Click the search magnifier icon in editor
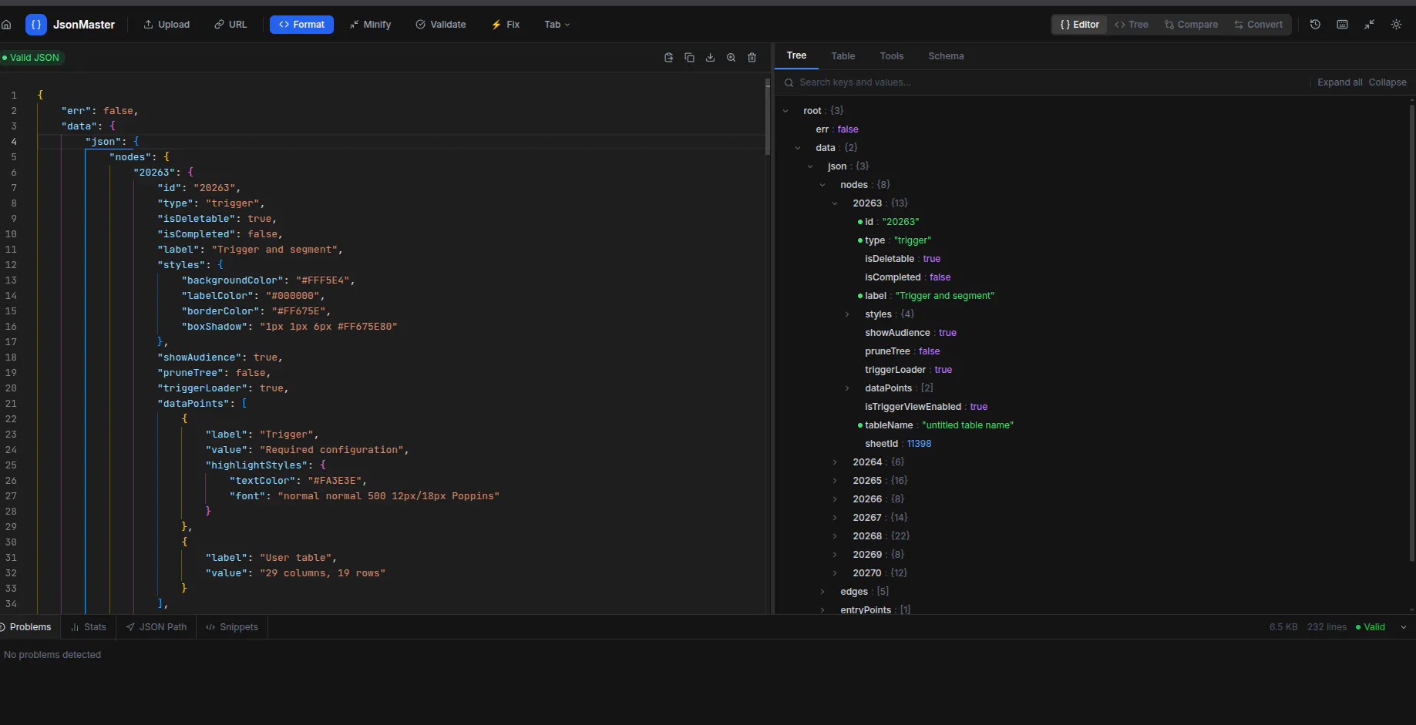 pos(731,58)
